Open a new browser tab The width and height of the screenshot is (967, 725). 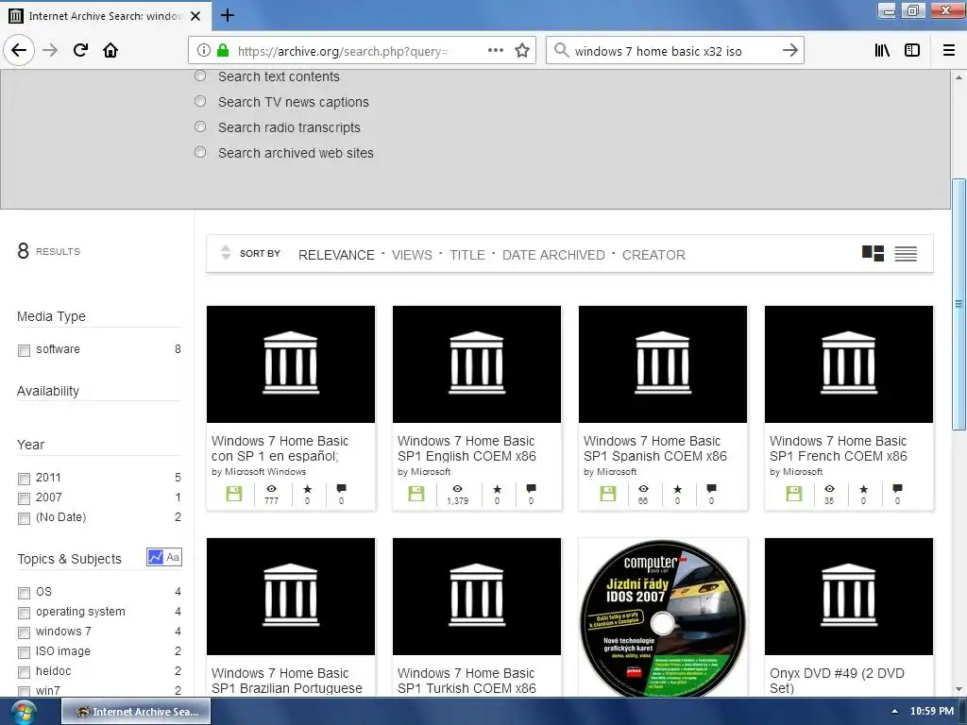(x=227, y=15)
